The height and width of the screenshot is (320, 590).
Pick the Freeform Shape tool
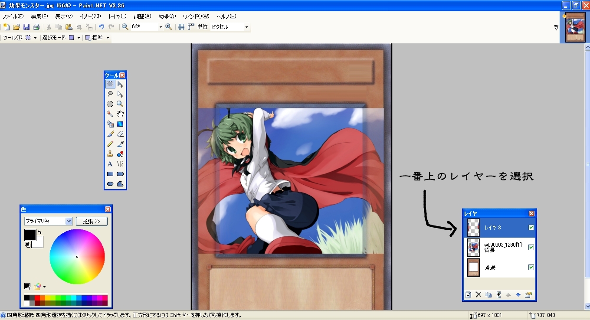(120, 184)
